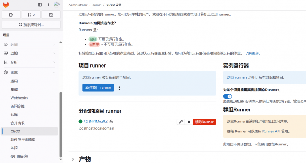
Task: Expand the 监控 sidebar section chevron
Action: [54, 54]
